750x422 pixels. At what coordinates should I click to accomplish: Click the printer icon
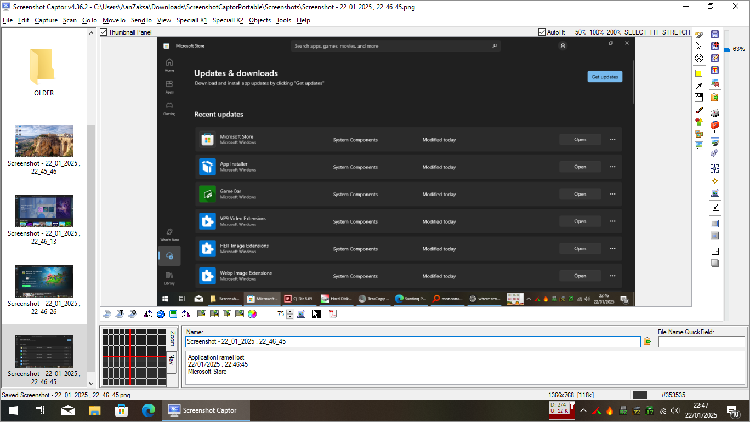tap(714, 113)
